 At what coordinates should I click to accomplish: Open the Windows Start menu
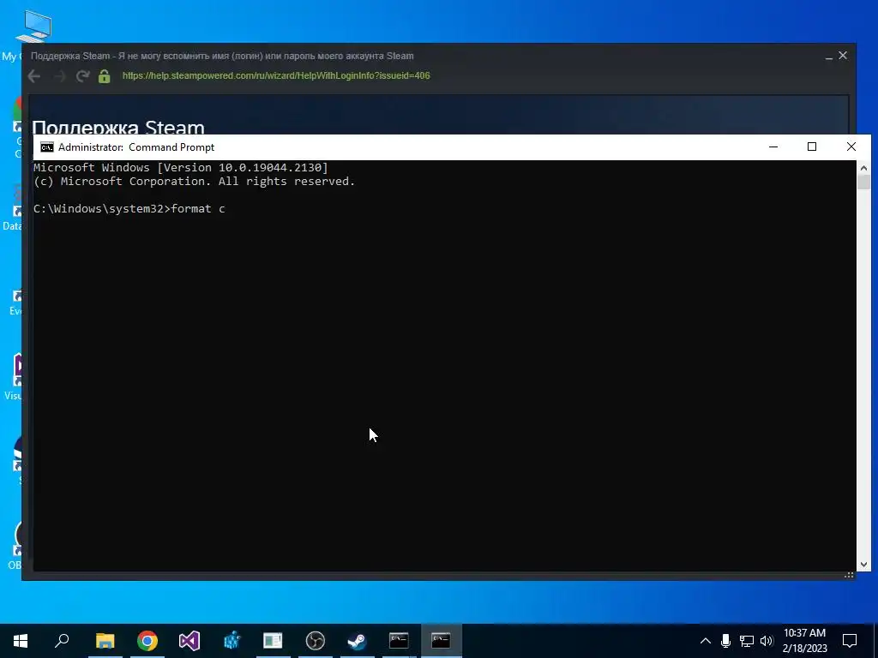(x=21, y=641)
